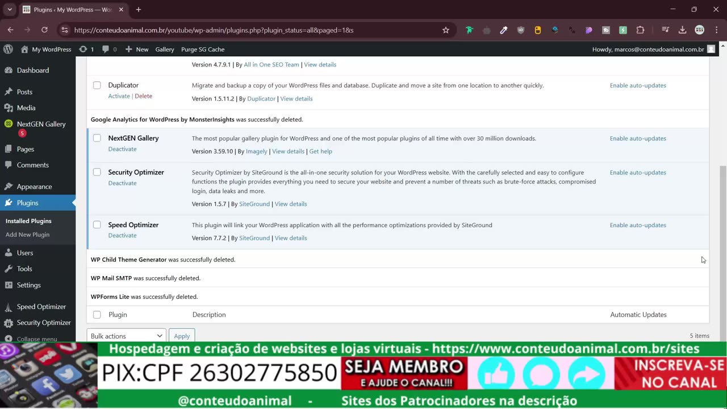Deactivate the Speed Optimizer plugin
This screenshot has height=409, width=727.
point(122,235)
